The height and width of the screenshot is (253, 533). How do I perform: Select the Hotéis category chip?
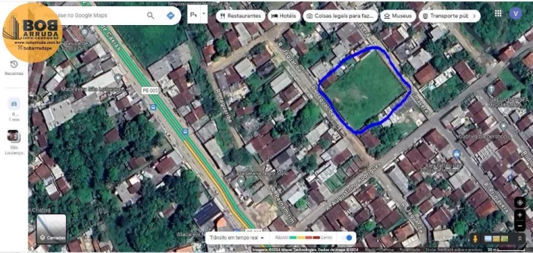[284, 16]
